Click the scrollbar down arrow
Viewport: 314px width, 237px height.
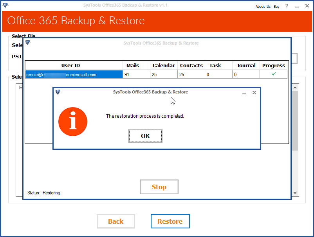[x=295, y=192]
